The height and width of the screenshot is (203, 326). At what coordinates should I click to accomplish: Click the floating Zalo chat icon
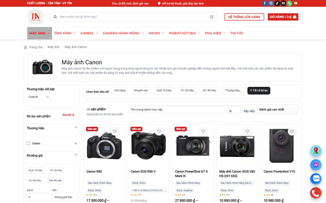pos(316,179)
